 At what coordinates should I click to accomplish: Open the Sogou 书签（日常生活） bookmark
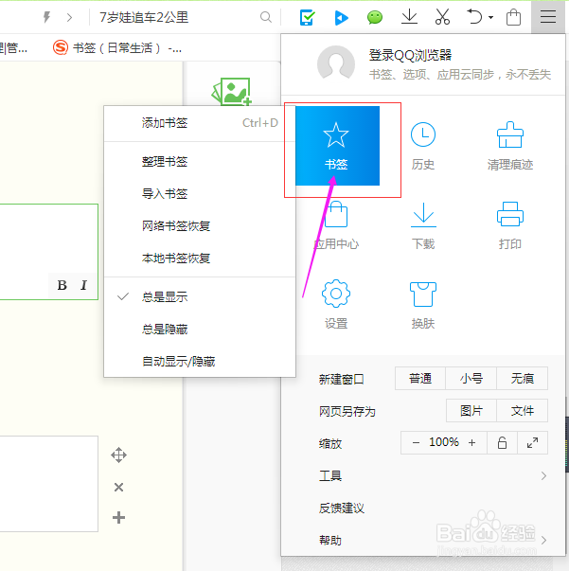[x=117, y=47]
